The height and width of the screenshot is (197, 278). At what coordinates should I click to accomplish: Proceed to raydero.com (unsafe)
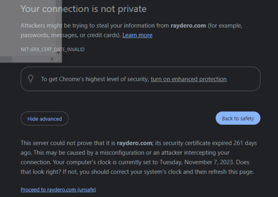[x=58, y=190]
